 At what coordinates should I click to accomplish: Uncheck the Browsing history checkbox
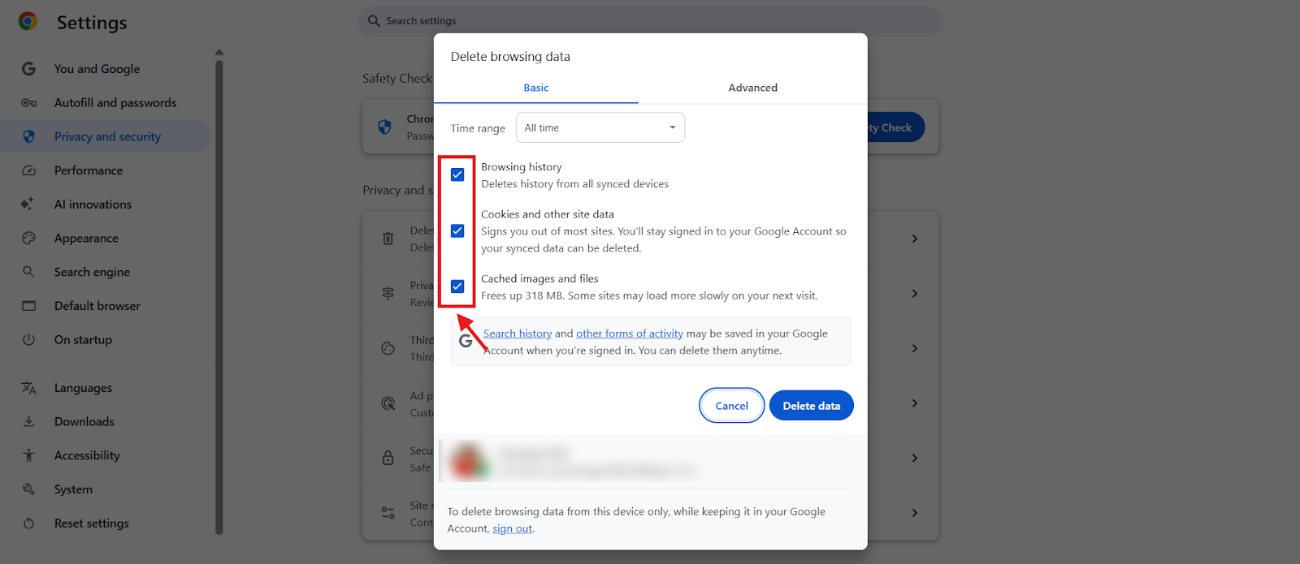point(457,174)
